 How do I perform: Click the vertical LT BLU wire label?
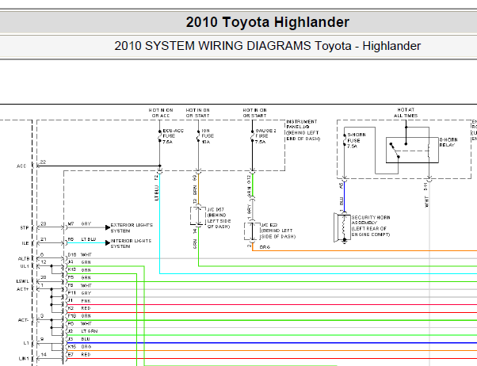157,193
